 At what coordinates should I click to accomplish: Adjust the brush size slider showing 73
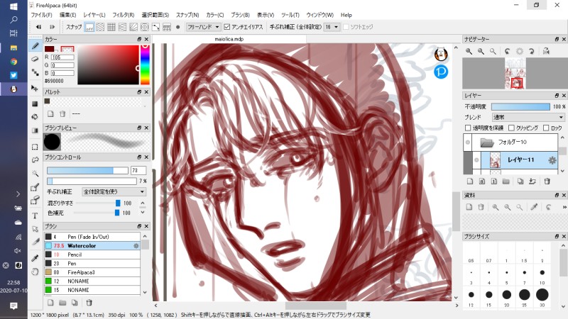click(87, 170)
